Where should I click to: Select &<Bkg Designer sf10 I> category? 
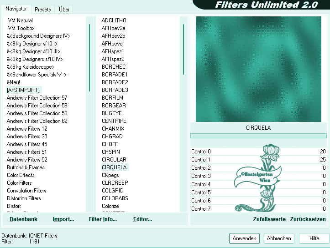coord(32,44)
